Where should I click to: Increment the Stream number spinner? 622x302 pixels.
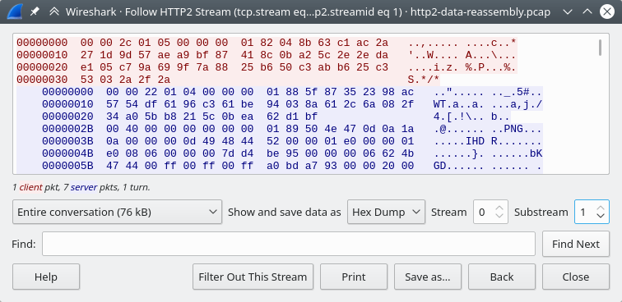pyautogui.click(x=499, y=208)
